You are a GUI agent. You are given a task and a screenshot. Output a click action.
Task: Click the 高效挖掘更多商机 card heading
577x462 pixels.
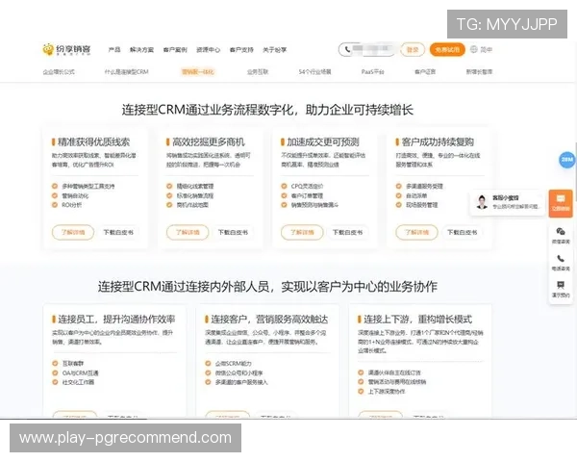click(209, 141)
